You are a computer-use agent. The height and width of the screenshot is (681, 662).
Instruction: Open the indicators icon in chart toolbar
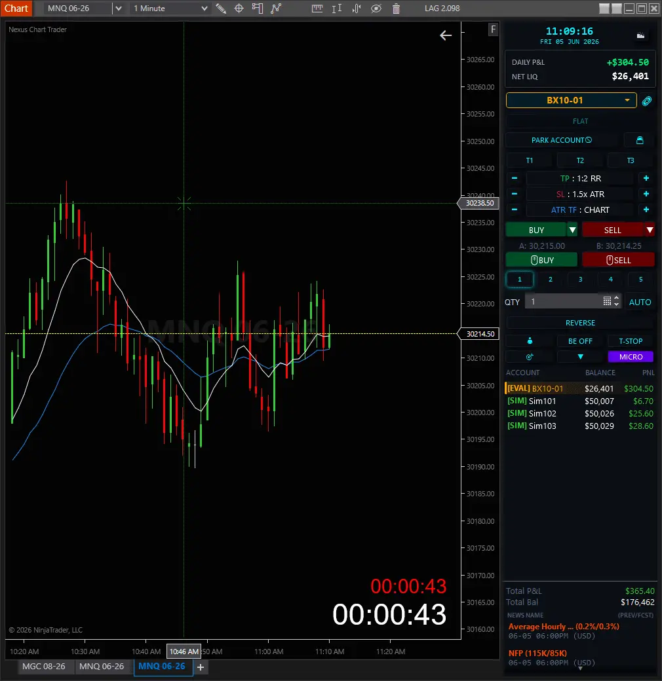(x=357, y=9)
